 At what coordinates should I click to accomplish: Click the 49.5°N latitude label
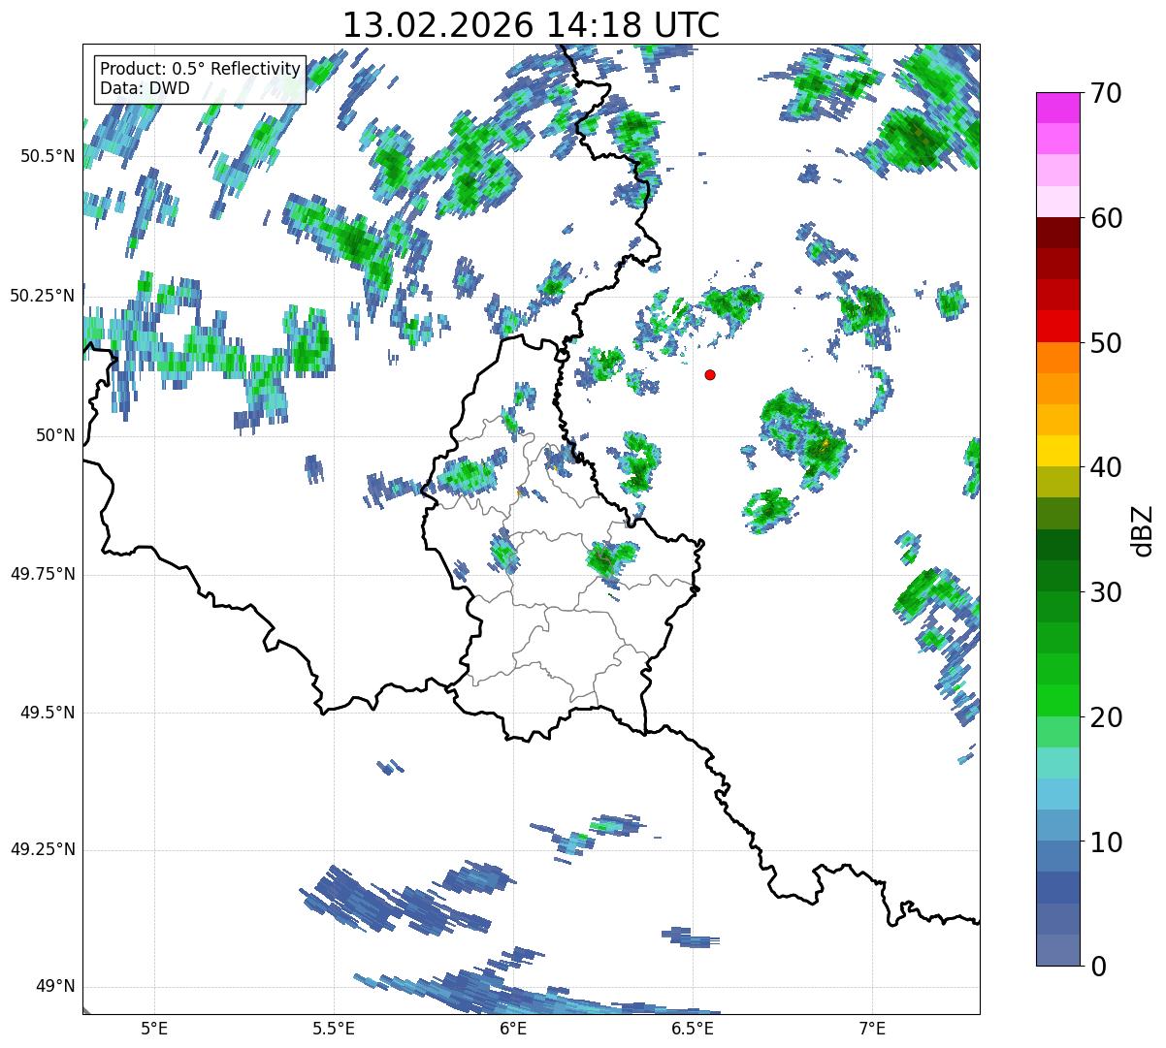click(48, 713)
